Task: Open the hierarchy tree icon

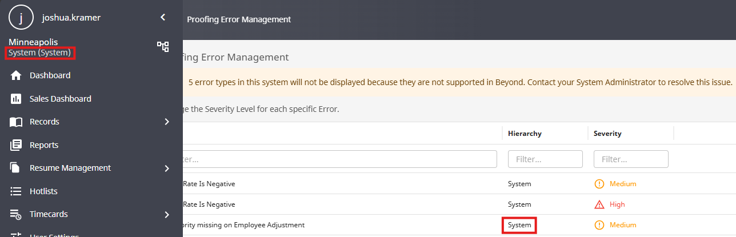Action: click(163, 47)
